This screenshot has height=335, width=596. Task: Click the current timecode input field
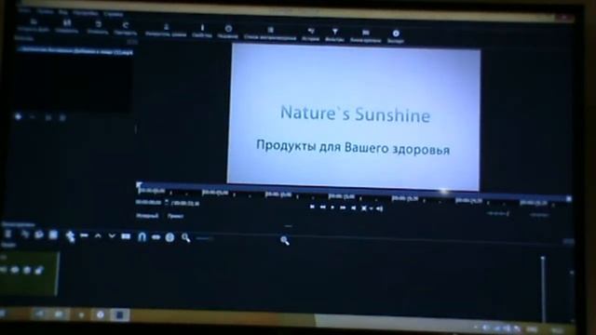(149, 203)
